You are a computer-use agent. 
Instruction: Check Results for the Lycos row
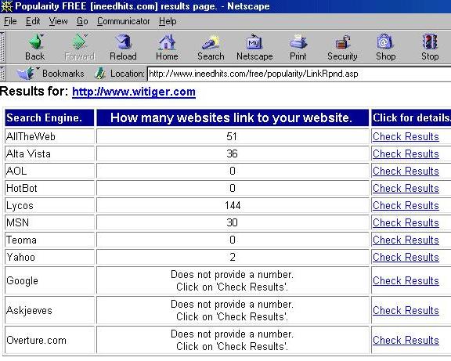tap(406, 205)
